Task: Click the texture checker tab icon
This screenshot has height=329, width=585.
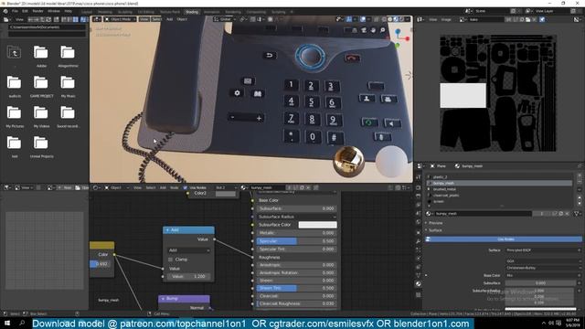Action: point(419,294)
